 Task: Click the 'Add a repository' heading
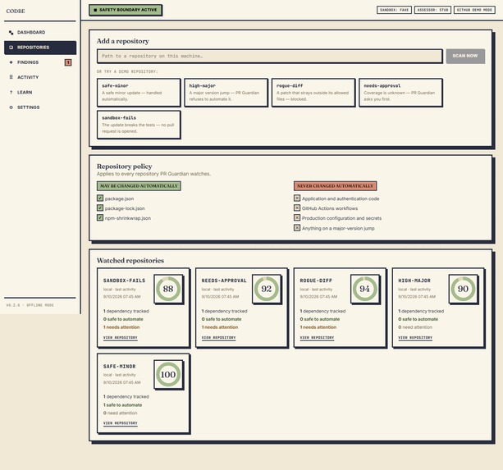coord(123,41)
